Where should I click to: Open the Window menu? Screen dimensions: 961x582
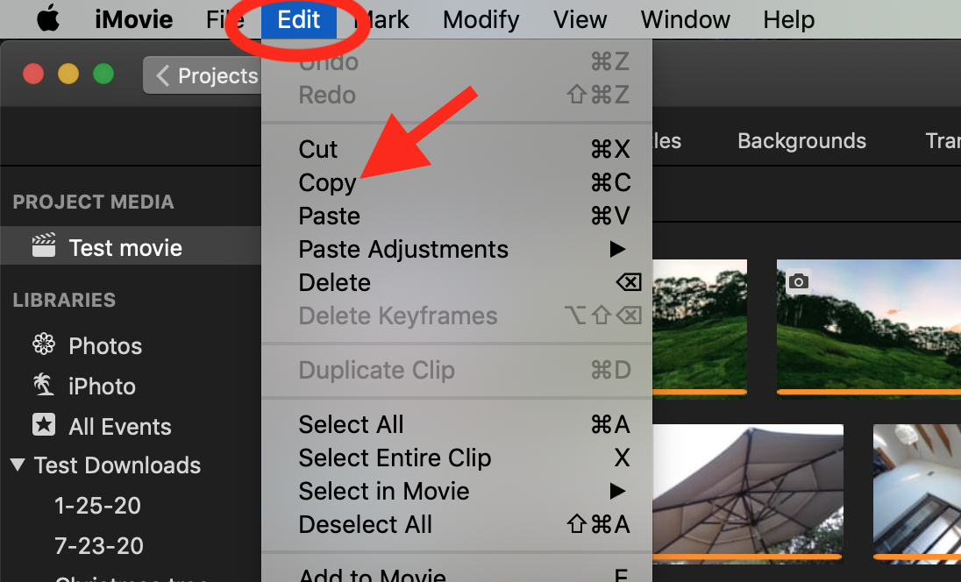click(x=686, y=19)
